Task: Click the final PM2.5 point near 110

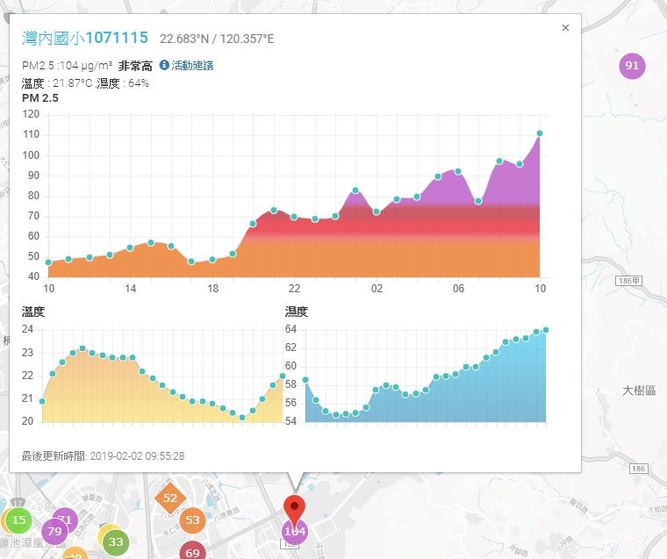Action: pyautogui.click(x=540, y=133)
